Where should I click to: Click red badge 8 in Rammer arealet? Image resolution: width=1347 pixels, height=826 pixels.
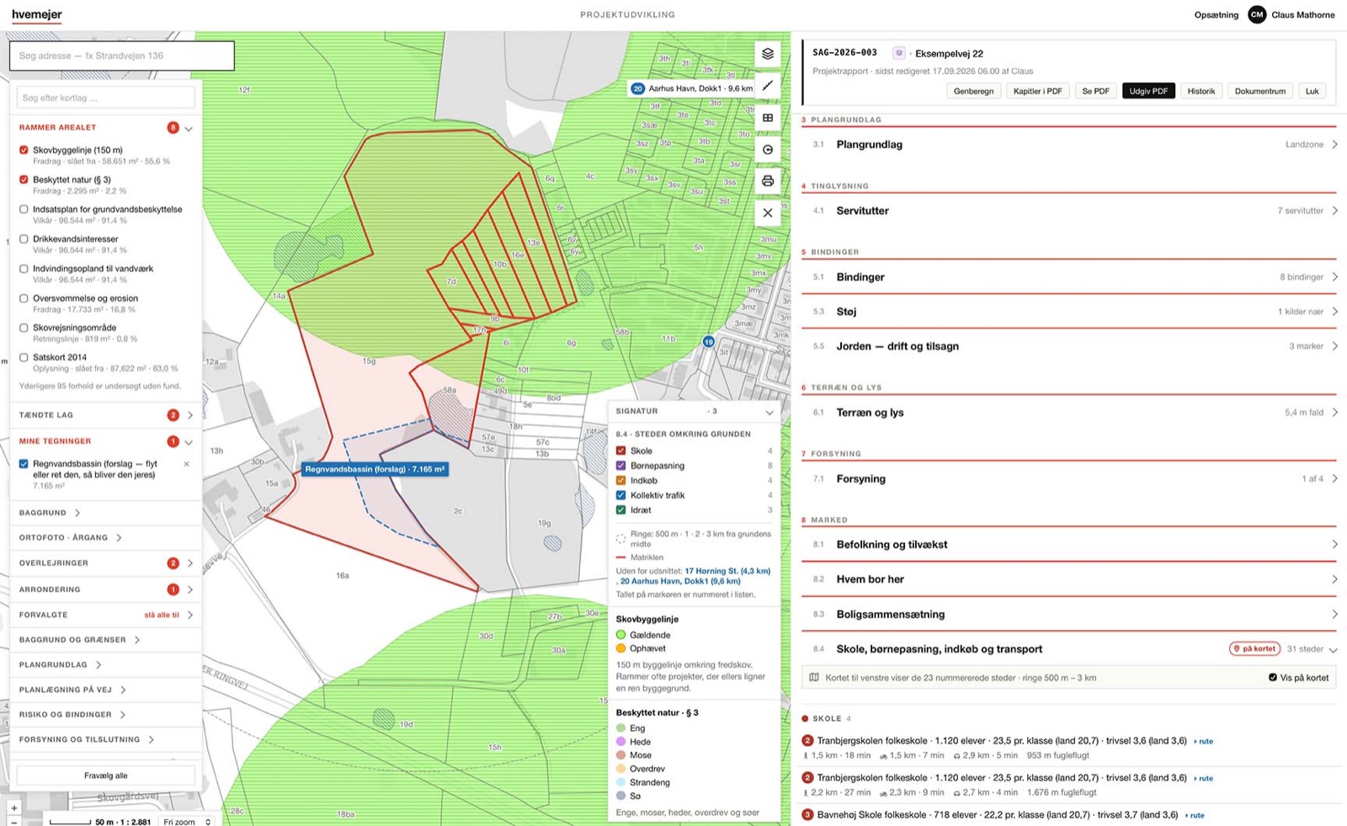173,128
